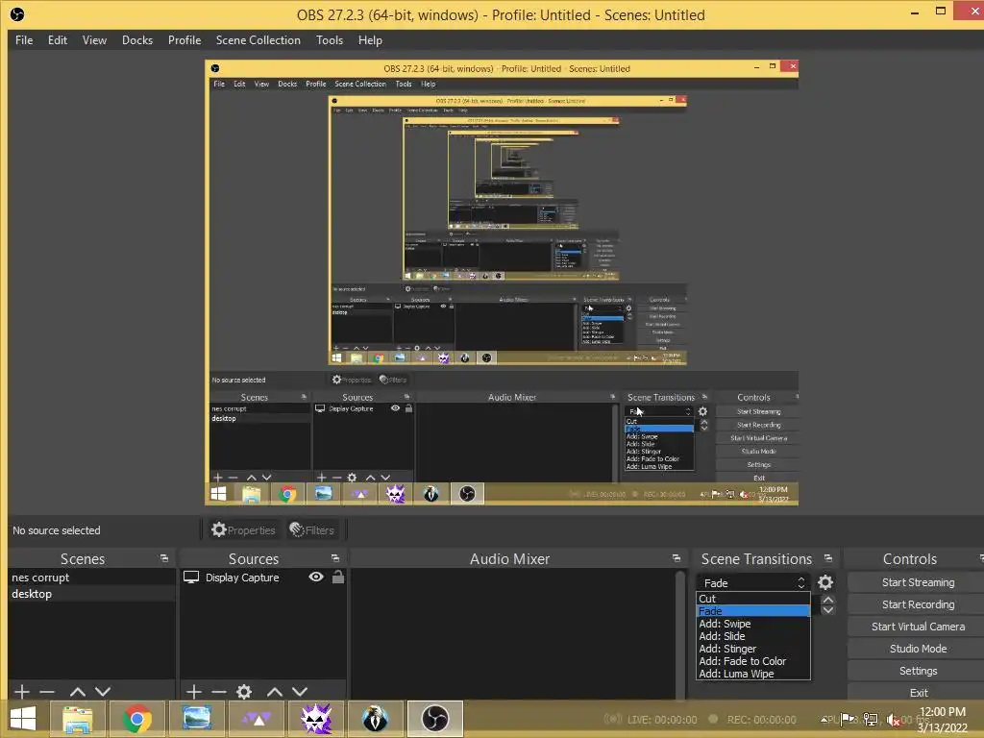The image size is (984, 738).
Task: Open the Profile menu
Action: pos(184,40)
